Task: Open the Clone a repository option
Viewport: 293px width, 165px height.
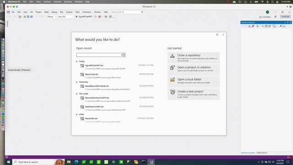Action: pos(194,58)
